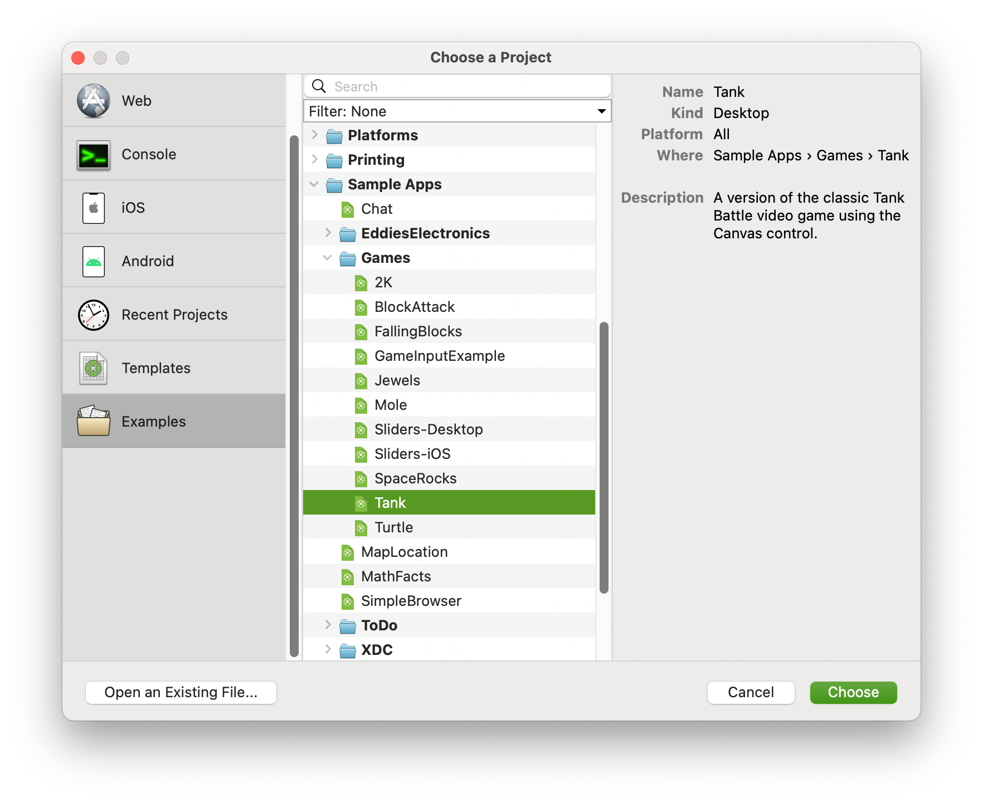Expand the EddiesElectronics folder
Viewport: 983px width, 803px height.
tap(328, 233)
